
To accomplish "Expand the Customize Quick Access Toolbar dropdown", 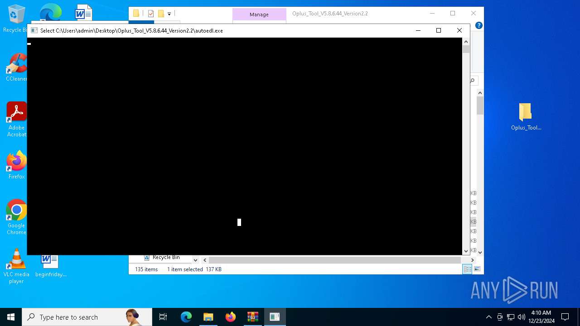I will tap(169, 14).
